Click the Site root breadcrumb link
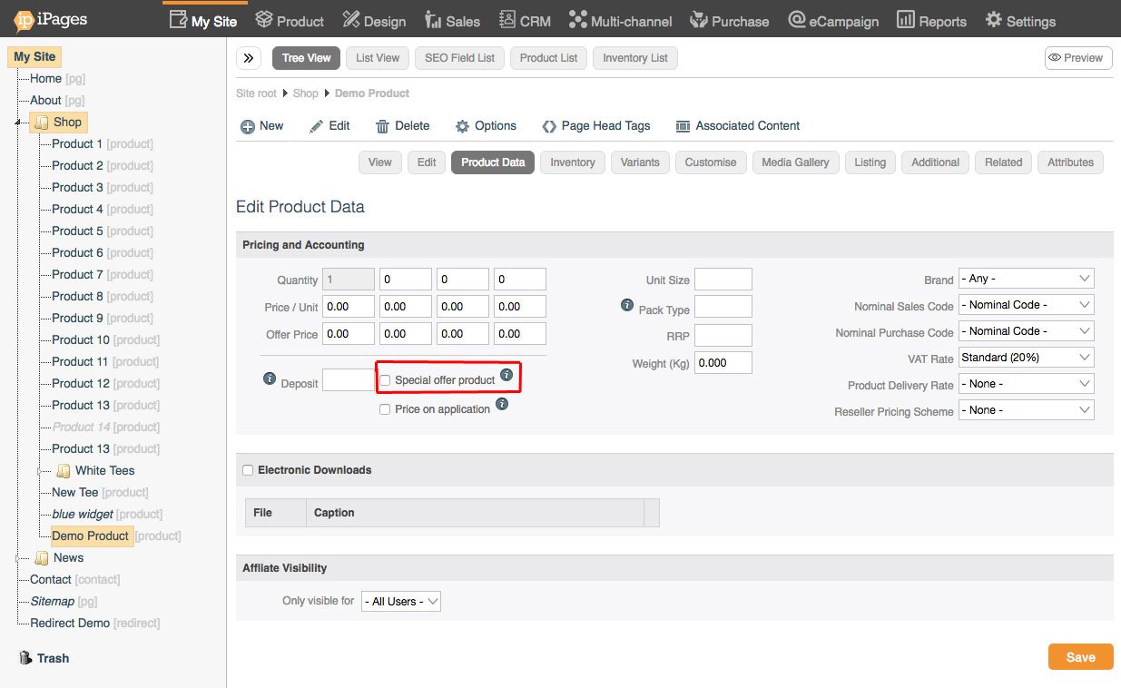1121x688 pixels. pyautogui.click(x=256, y=93)
